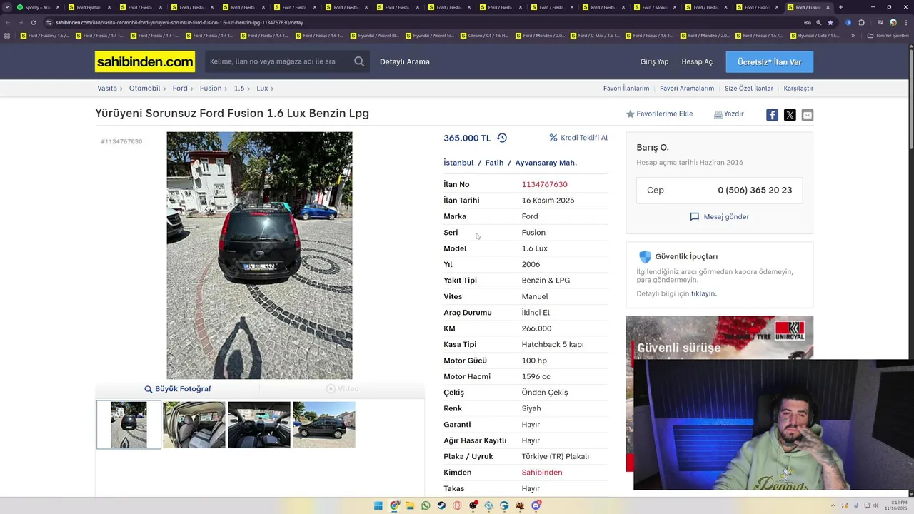The image size is (914, 514).
Task: Switch to the Ford Fiyatları browser tab
Action: tap(89, 7)
